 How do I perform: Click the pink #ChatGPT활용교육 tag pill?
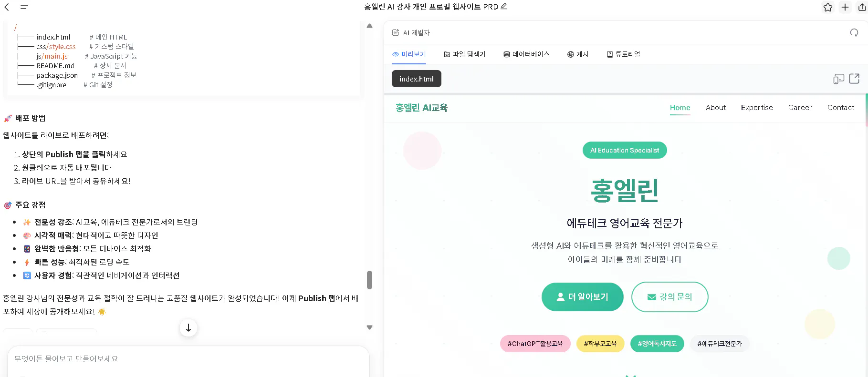point(535,343)
